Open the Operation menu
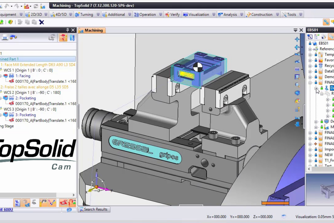Viewport: 334px width, 223px height. [147, 14]
